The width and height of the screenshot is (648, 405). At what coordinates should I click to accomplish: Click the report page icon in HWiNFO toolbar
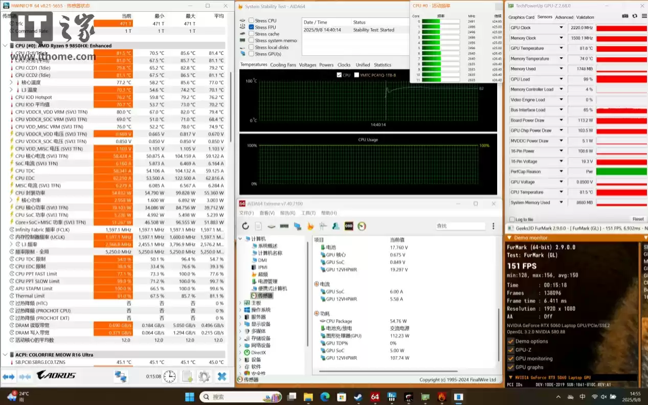(x=187, y=376)
